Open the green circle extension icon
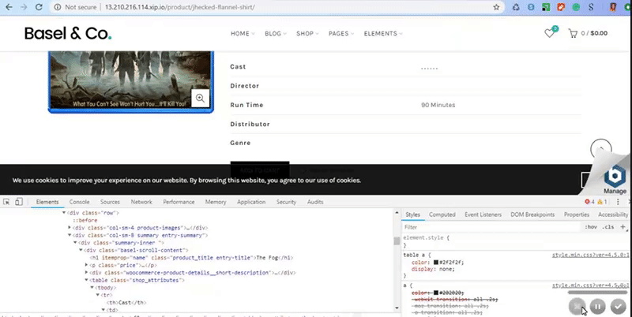Image resolution: width=632 pixels, height=317 pixels. coord(576,7)
